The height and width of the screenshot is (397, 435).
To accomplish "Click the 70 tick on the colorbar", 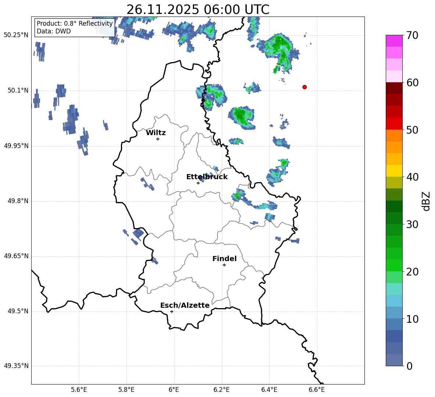I will (412, 36).
